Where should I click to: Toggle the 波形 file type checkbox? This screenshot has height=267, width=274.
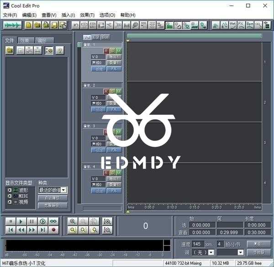point(10,190)
